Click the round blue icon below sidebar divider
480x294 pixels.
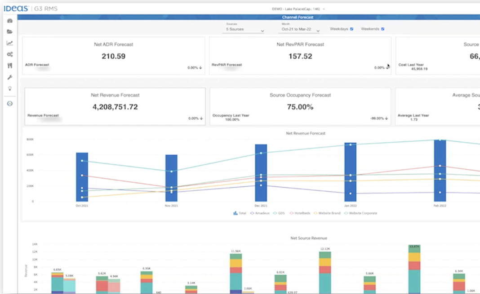point(10,104)
